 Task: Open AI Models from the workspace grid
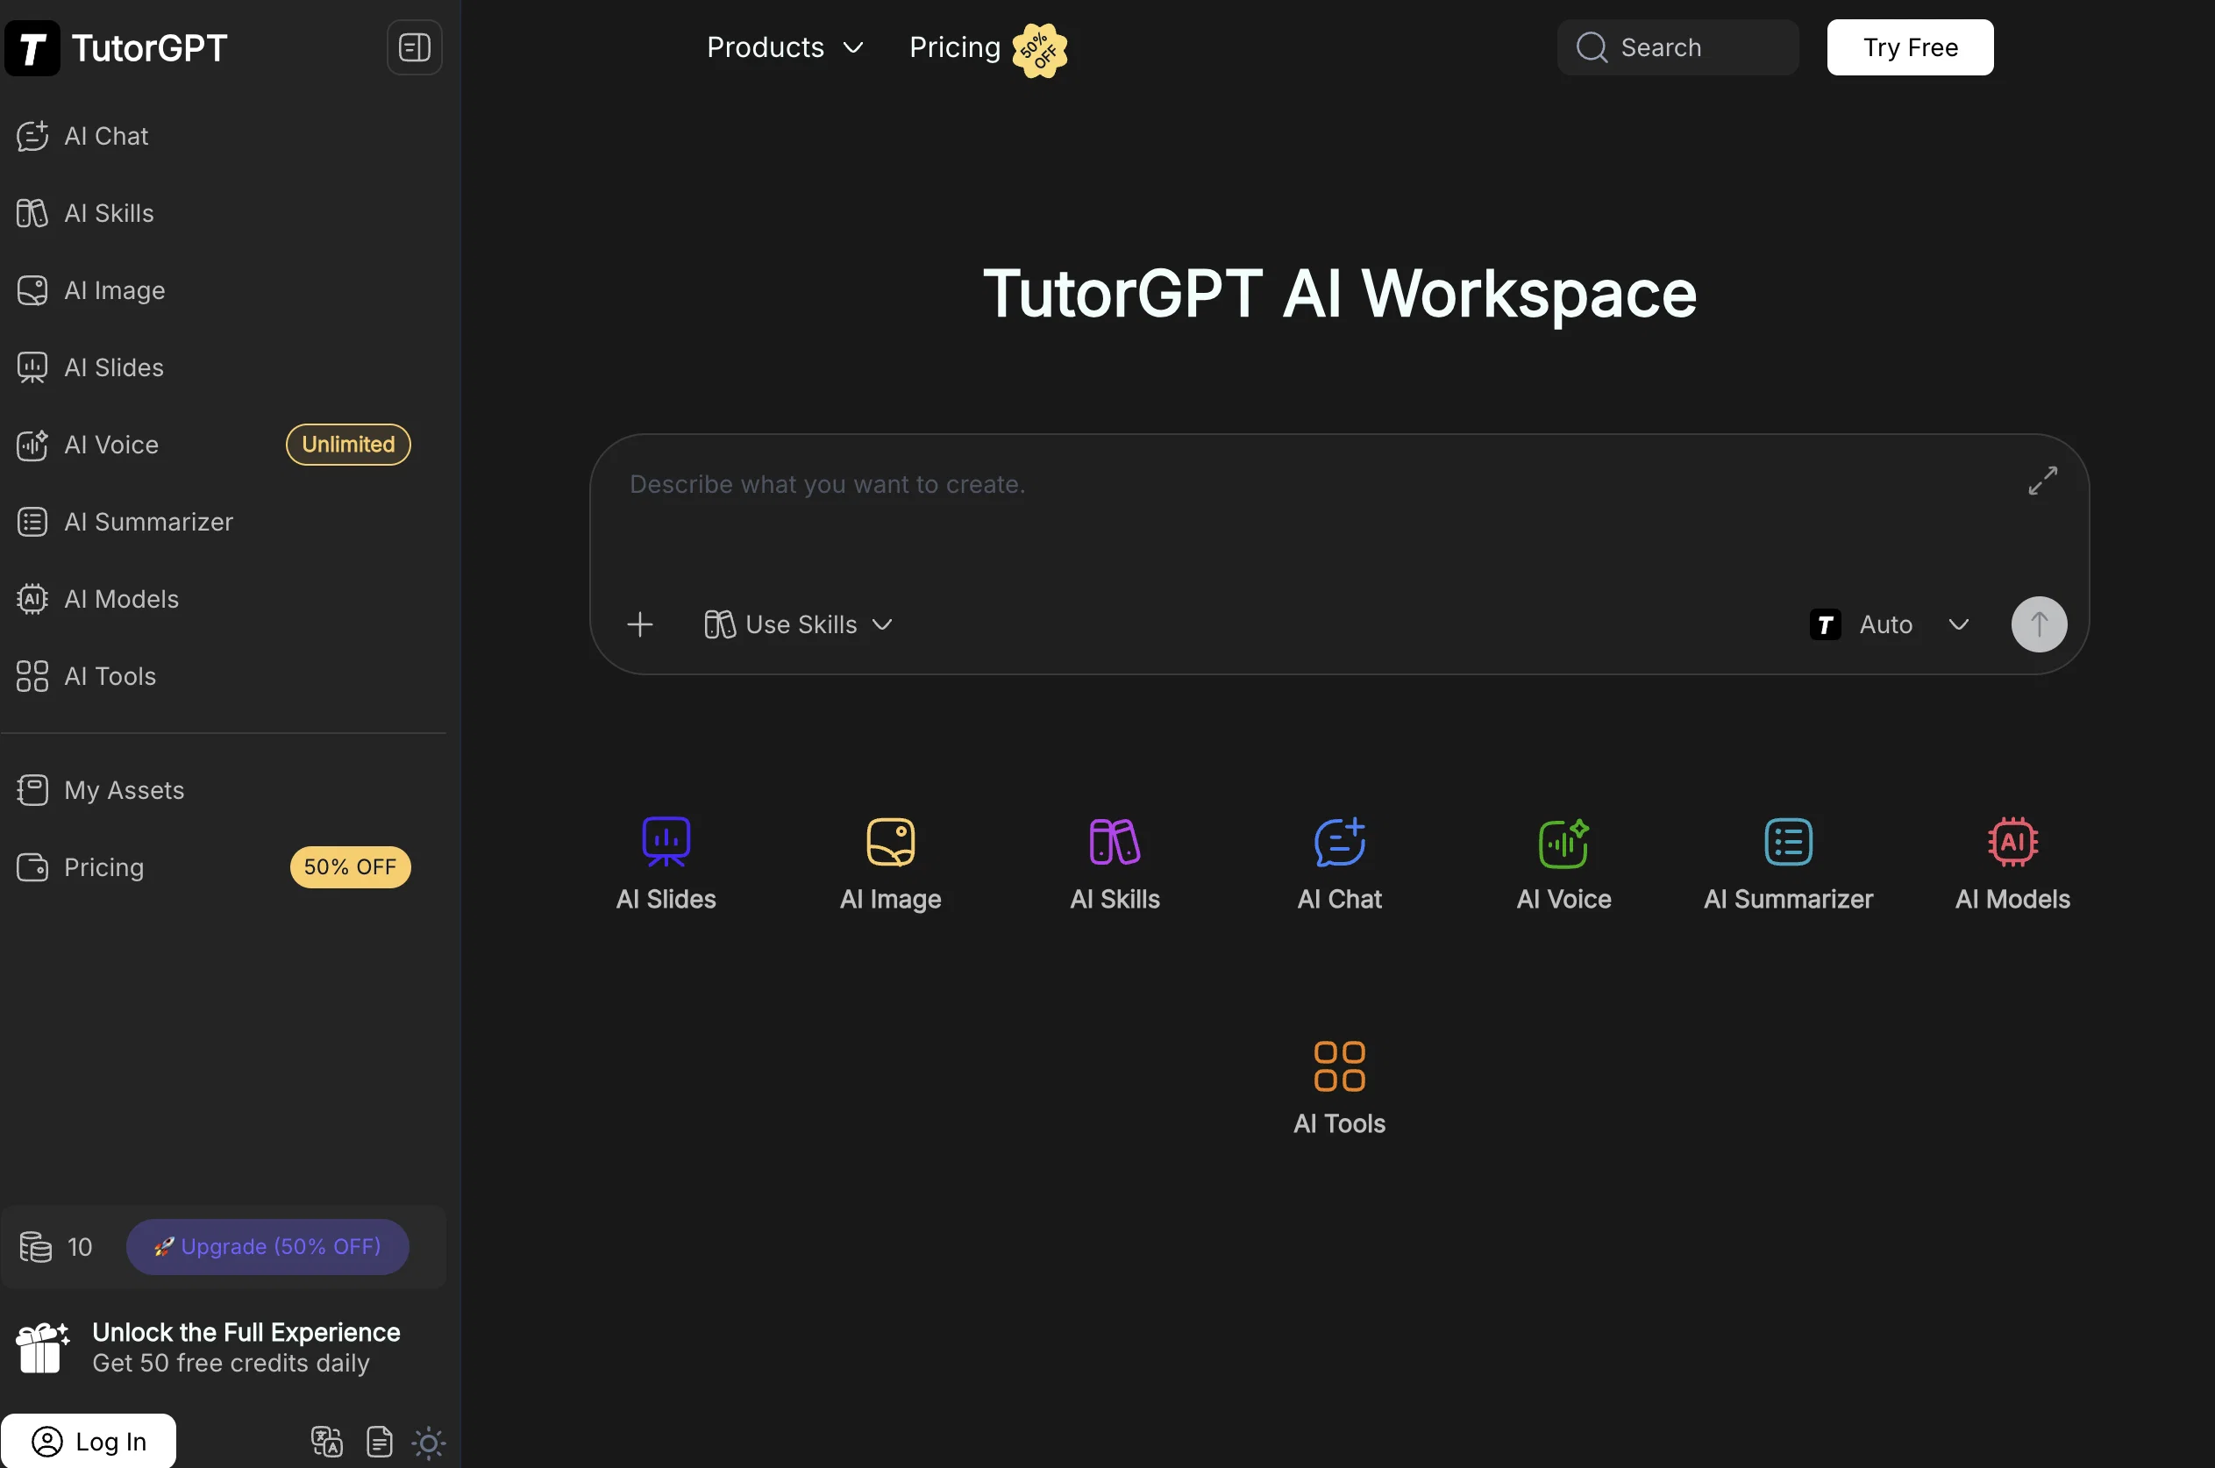[2012, 864]
